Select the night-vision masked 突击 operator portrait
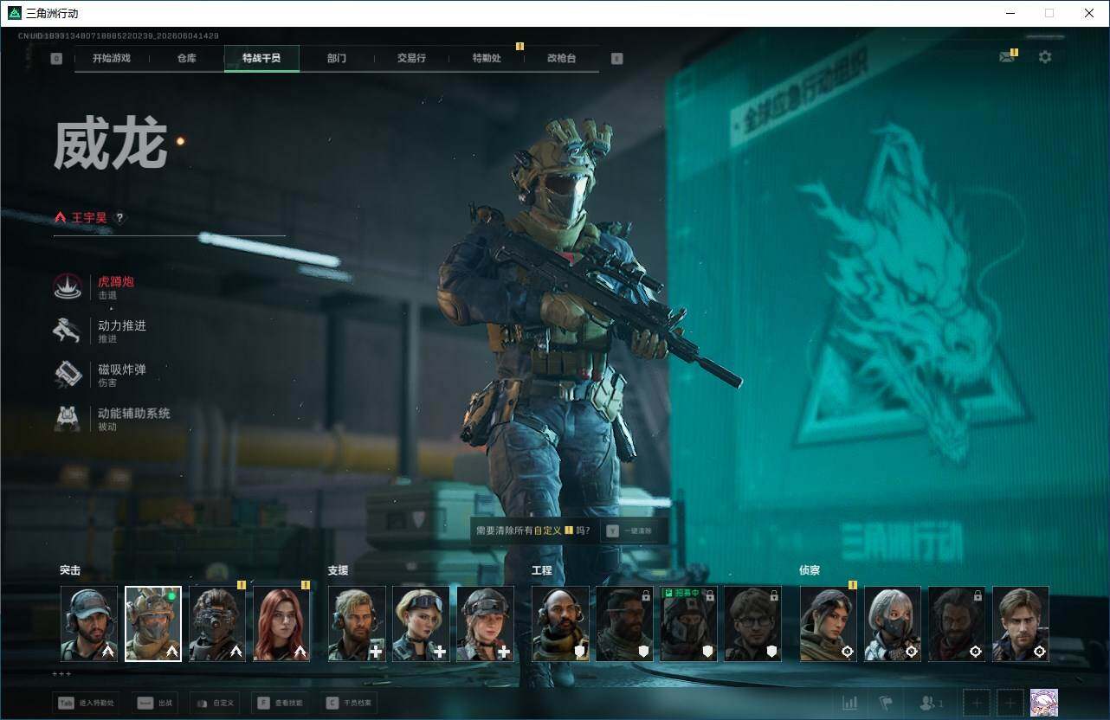This screenshot has width=1110, height=720. [217, 624]
